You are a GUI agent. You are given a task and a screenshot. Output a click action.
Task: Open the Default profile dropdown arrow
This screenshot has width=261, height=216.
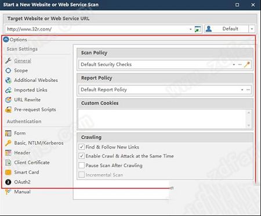click(252, 29)
